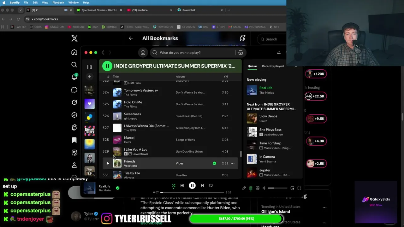Toggle shuffle in Spotify player bar

173,186
